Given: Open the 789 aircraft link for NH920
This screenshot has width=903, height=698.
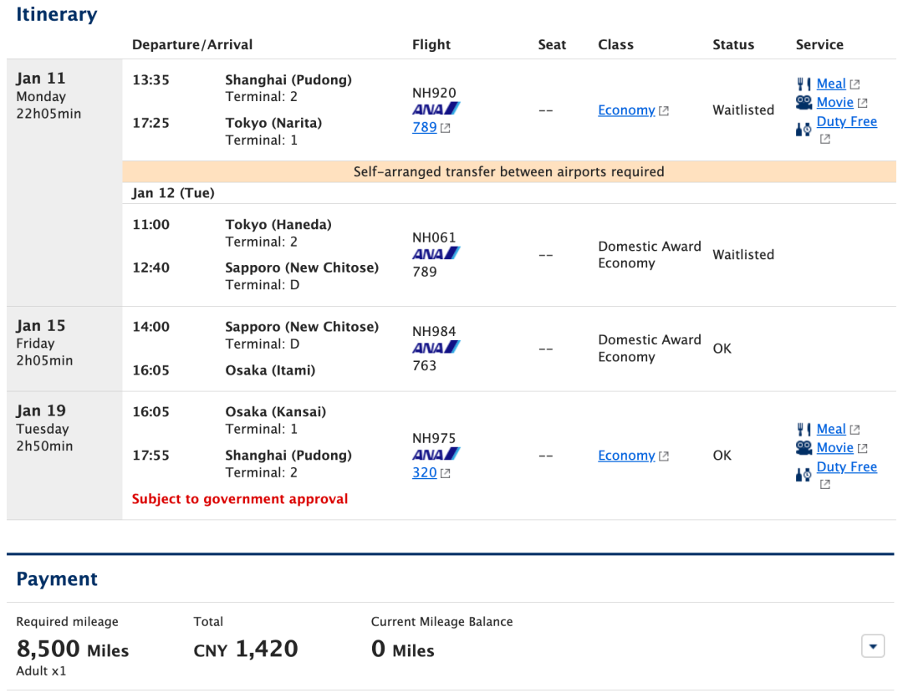Looking at the screenshot, I should pos(425,127).
